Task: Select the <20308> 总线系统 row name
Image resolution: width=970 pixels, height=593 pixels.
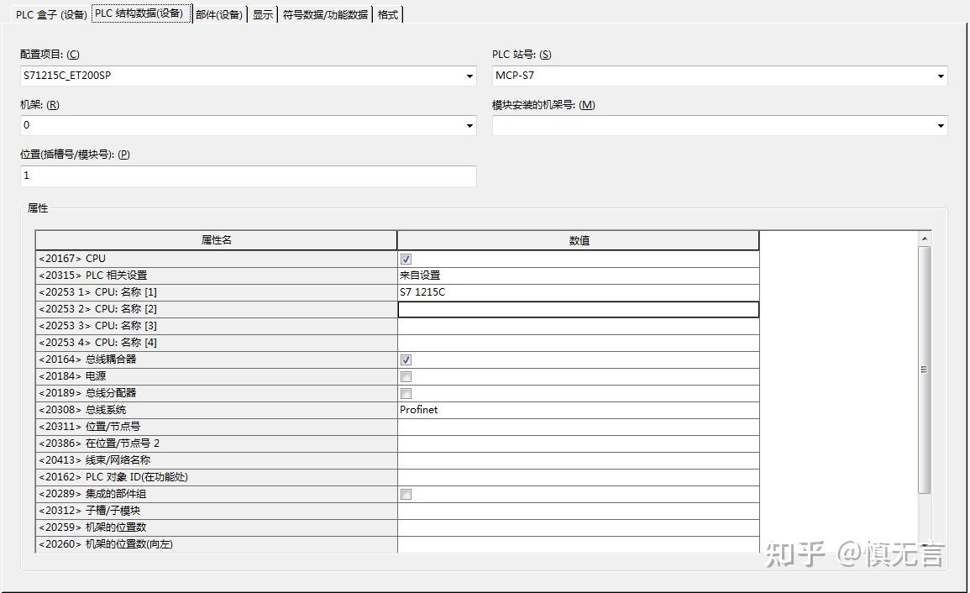Action: pos(216,410)
